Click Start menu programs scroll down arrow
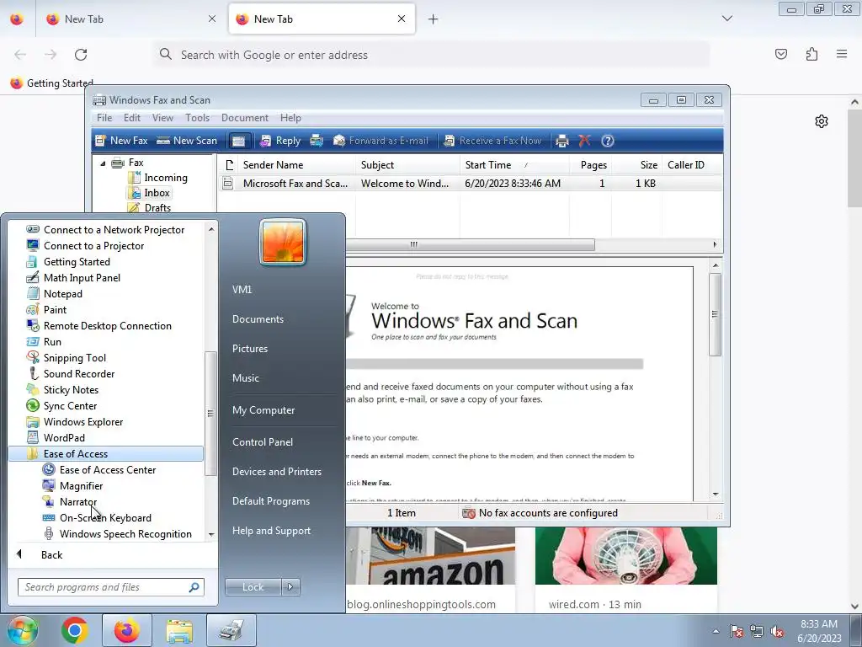 point(211,535)
